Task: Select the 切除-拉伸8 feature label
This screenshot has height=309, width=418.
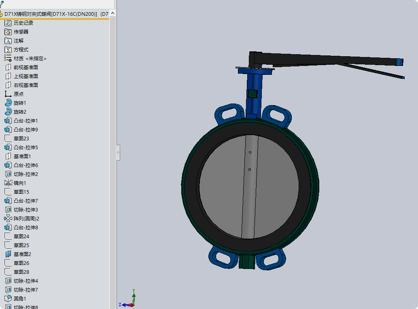Action: point(26,307)
